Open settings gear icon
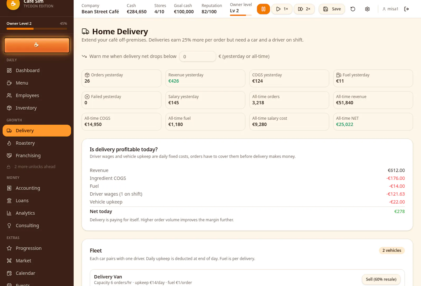Viewport: 421px width, 286px height. (367, 9)
